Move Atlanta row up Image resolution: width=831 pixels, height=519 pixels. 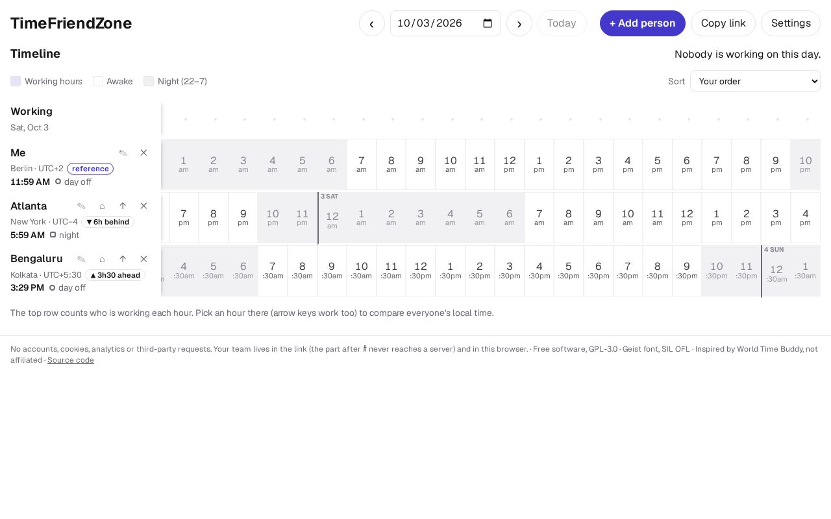coord(123,206)
